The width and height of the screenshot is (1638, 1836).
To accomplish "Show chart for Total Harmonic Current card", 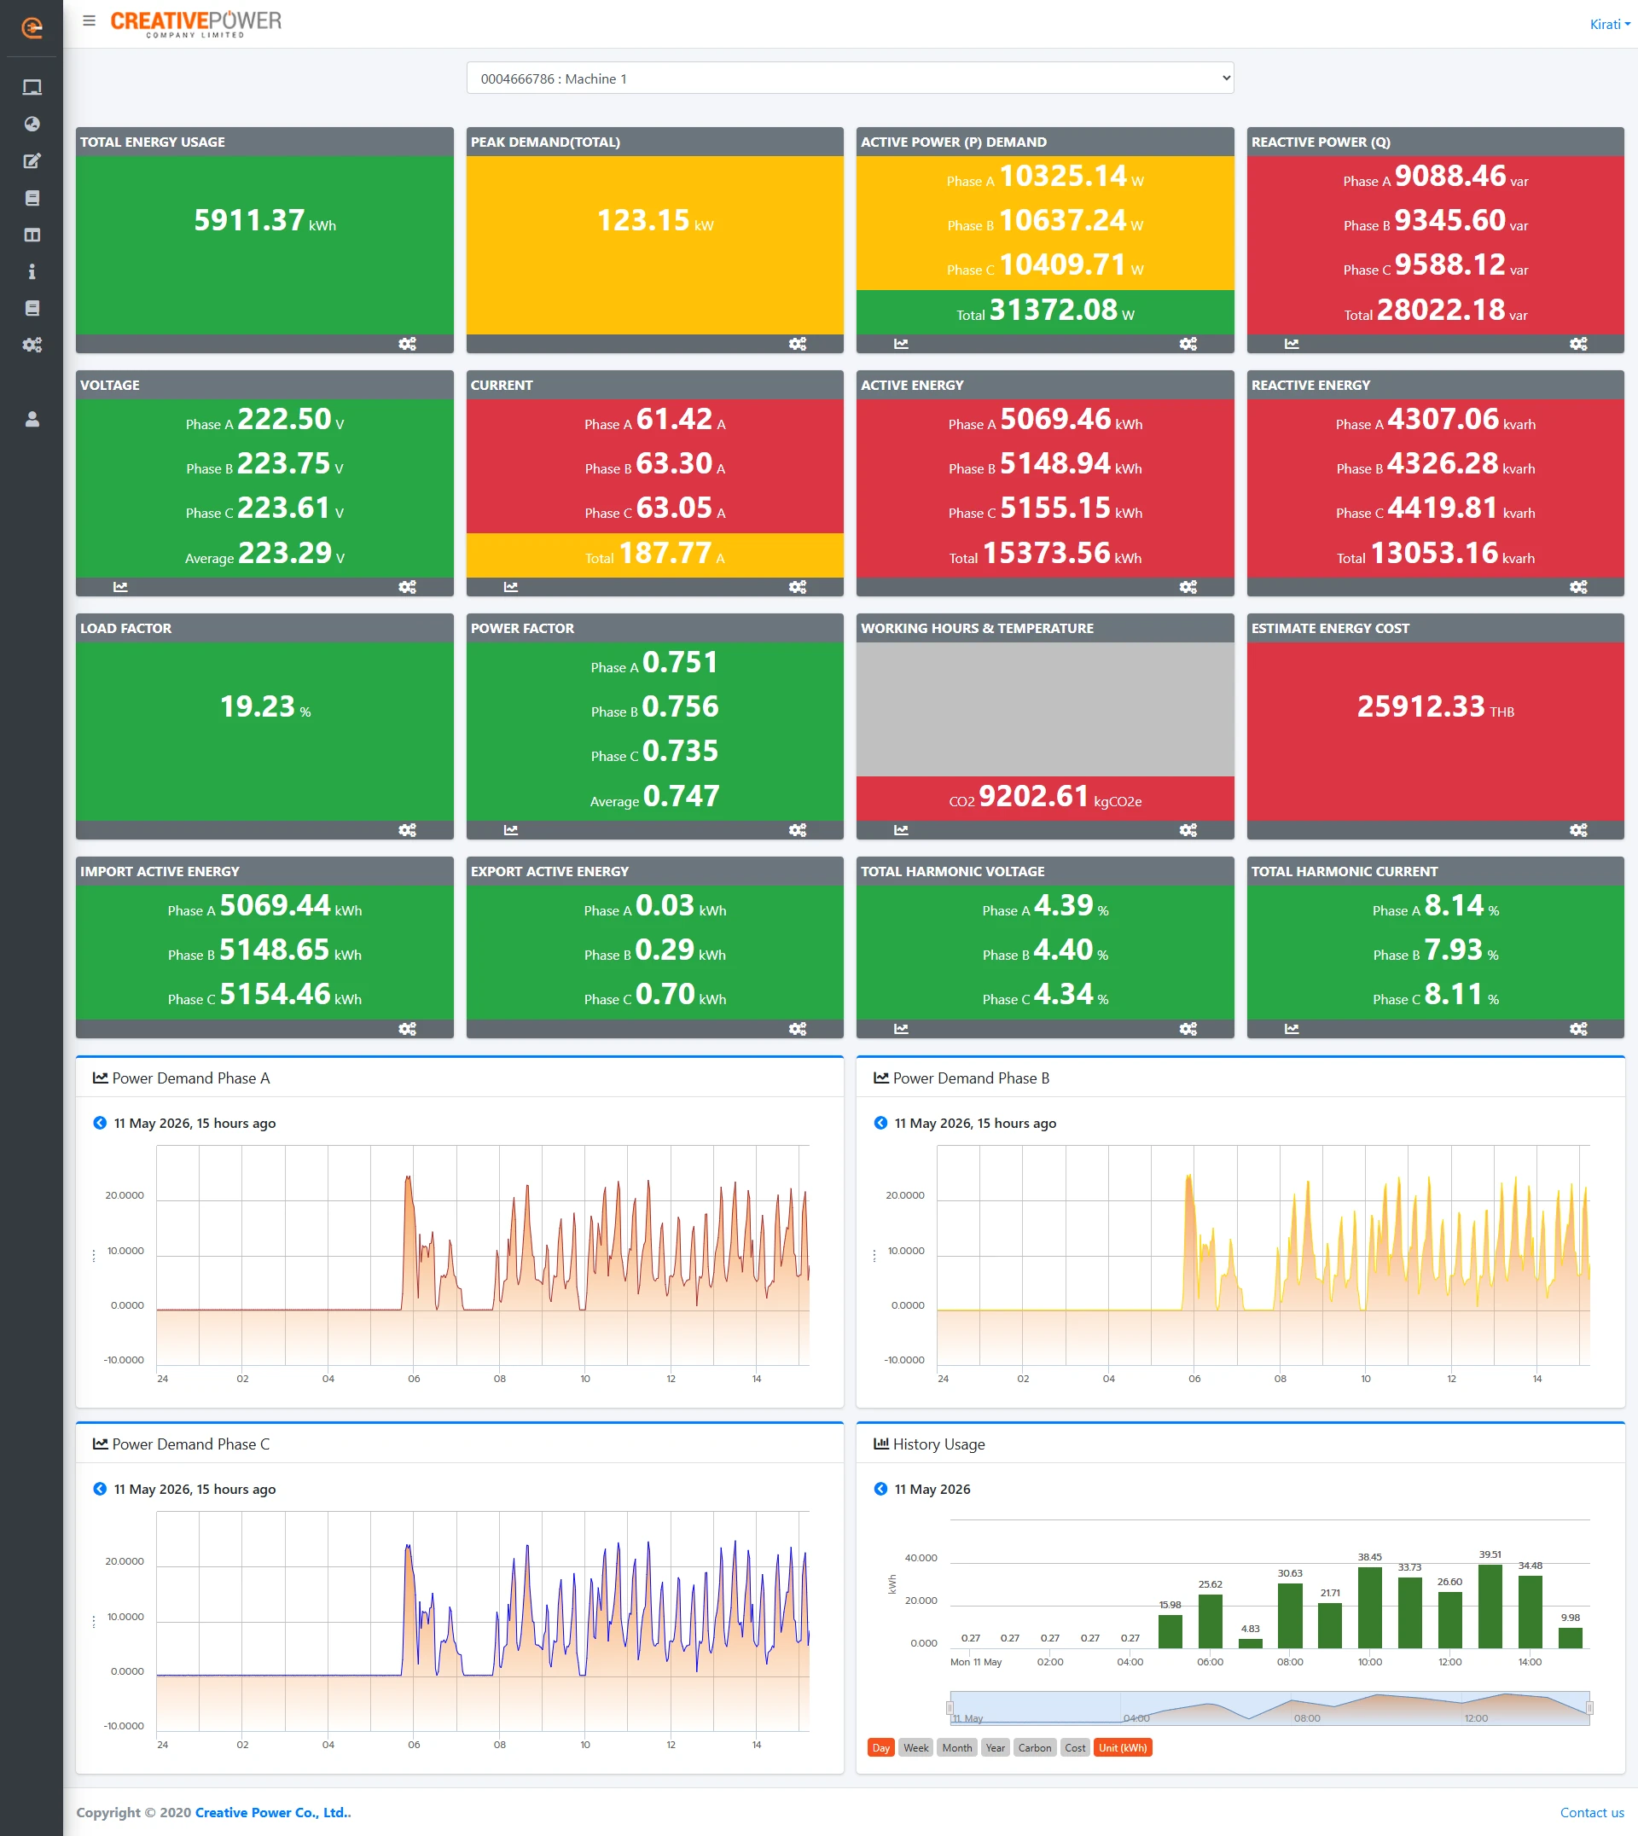I will point(1292,1029).
